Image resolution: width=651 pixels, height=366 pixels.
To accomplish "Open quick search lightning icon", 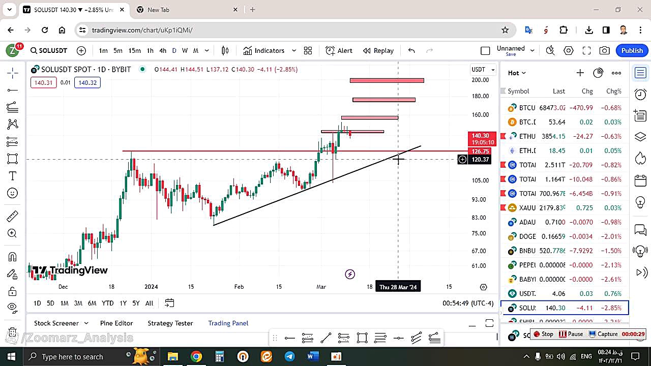I will tap(550, 50).
